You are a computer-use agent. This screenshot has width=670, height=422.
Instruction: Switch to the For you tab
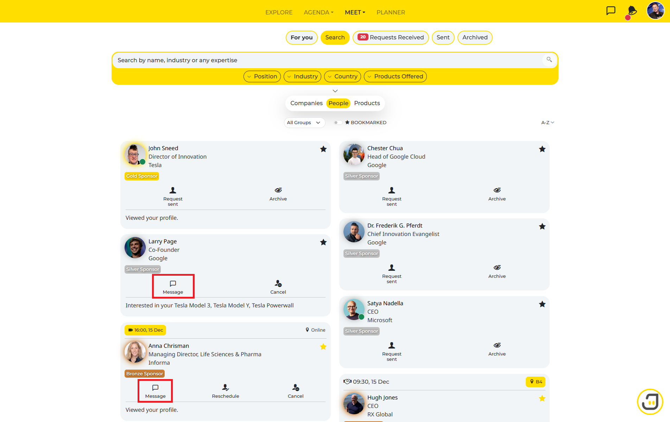coord(302,38)
